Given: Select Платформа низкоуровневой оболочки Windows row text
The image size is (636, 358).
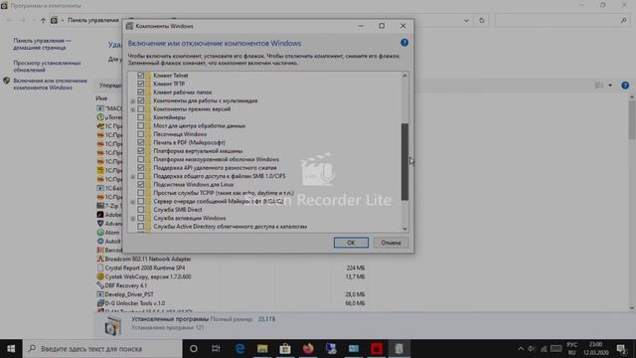Looking at the screenshot, I should click(216, 159).
